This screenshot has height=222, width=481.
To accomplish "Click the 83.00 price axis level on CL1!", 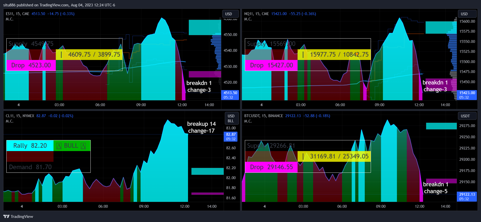I will [231, 128].
